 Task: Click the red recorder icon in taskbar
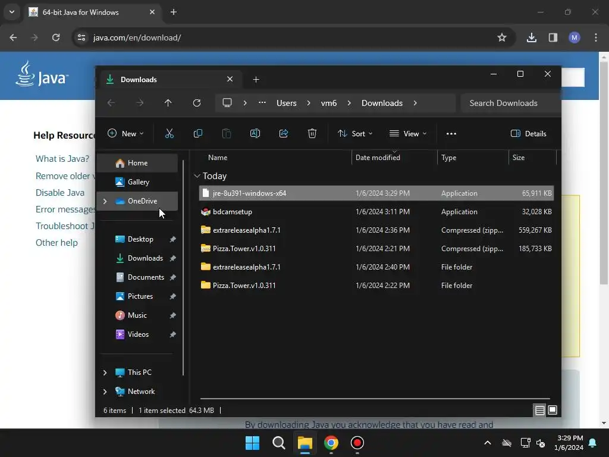click(x=357, y=443)
